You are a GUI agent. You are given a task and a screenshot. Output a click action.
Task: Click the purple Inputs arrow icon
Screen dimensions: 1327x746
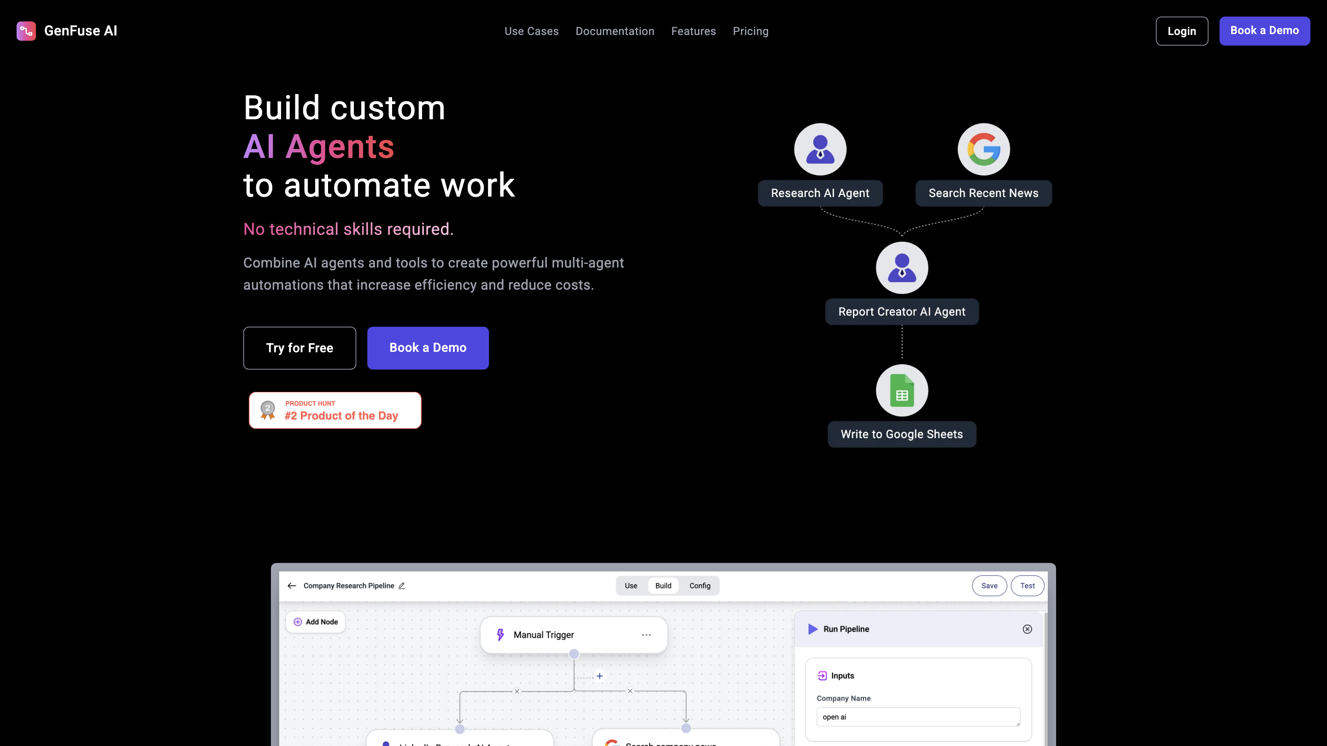pos(822,676)
